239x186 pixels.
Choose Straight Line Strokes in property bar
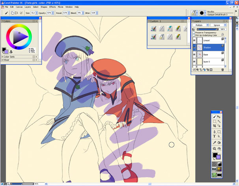click(x=17, y=13)
